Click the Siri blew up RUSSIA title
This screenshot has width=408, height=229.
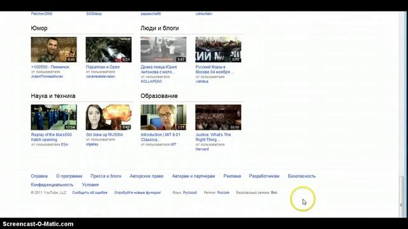point(105,135)
